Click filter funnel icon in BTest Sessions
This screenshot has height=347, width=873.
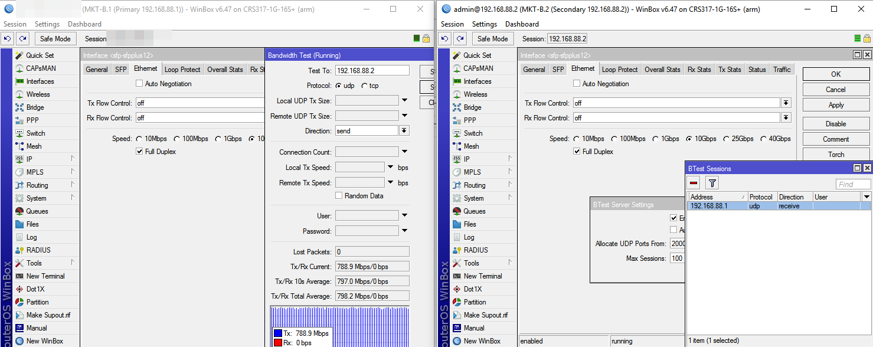pos(712,184)
